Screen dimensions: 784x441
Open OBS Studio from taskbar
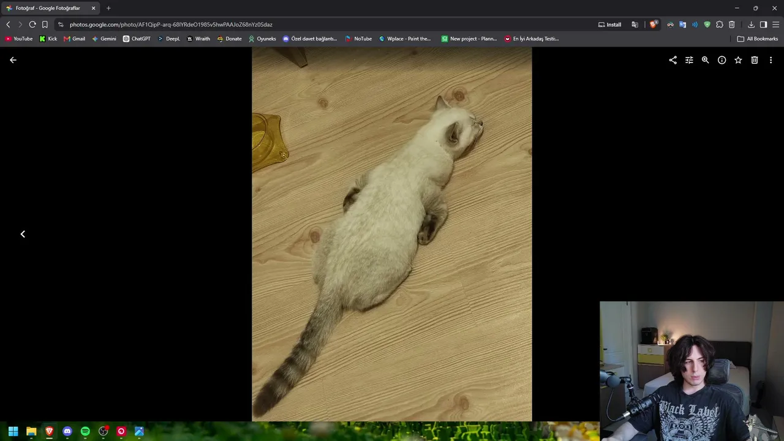(104, 431)
